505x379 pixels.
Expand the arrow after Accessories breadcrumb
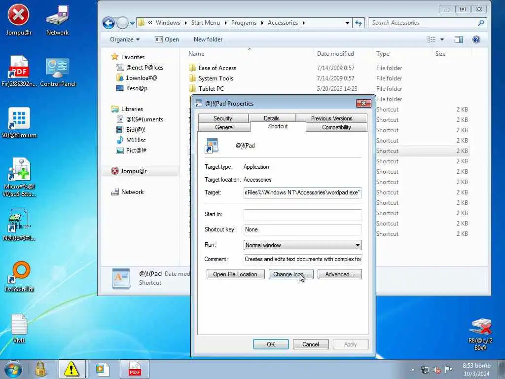[303, 23]
